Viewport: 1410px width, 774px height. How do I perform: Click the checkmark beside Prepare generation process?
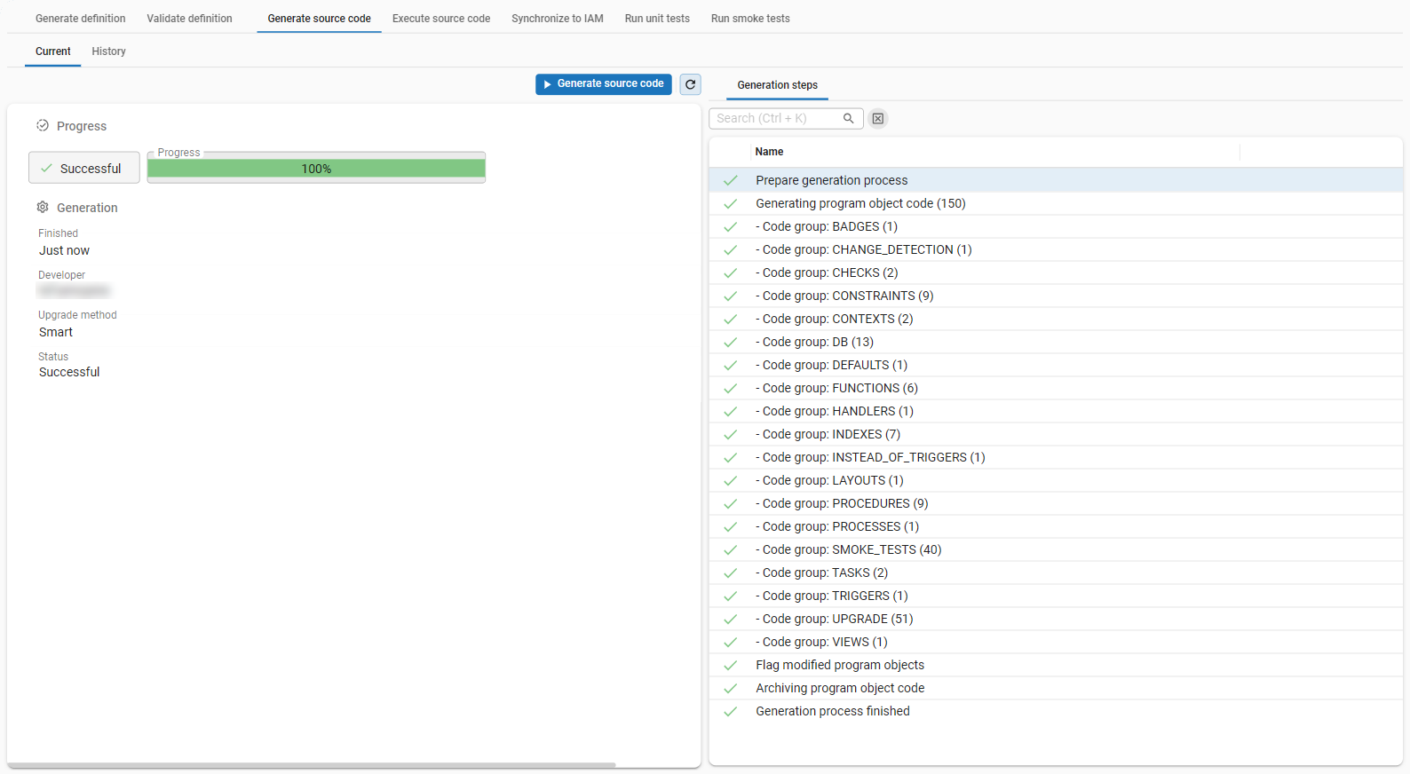pyautogui.click(x=731, y=180)
